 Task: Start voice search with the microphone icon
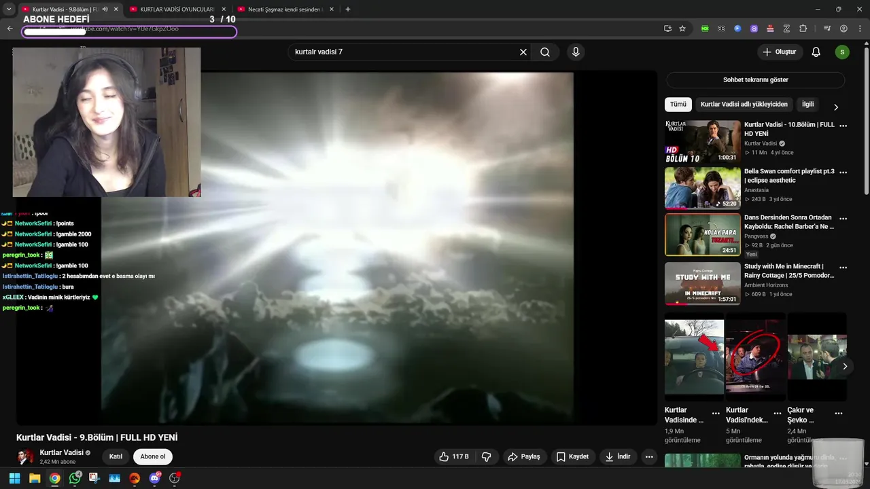[576, 52]
